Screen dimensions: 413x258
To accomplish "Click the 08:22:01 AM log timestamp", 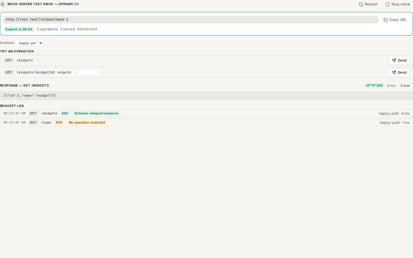I will click(14, 123).
